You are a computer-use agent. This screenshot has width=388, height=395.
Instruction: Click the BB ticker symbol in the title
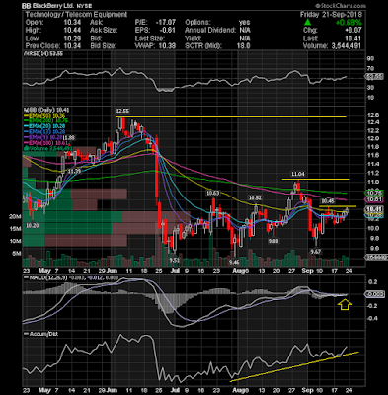tap(26, 6)
